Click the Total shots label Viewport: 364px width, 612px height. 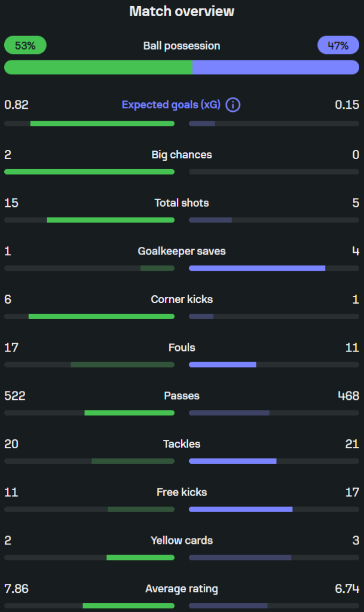click(182, 203)
